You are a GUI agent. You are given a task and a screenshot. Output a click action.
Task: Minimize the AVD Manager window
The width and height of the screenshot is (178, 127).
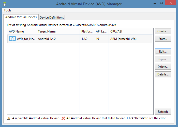[155, 3]
